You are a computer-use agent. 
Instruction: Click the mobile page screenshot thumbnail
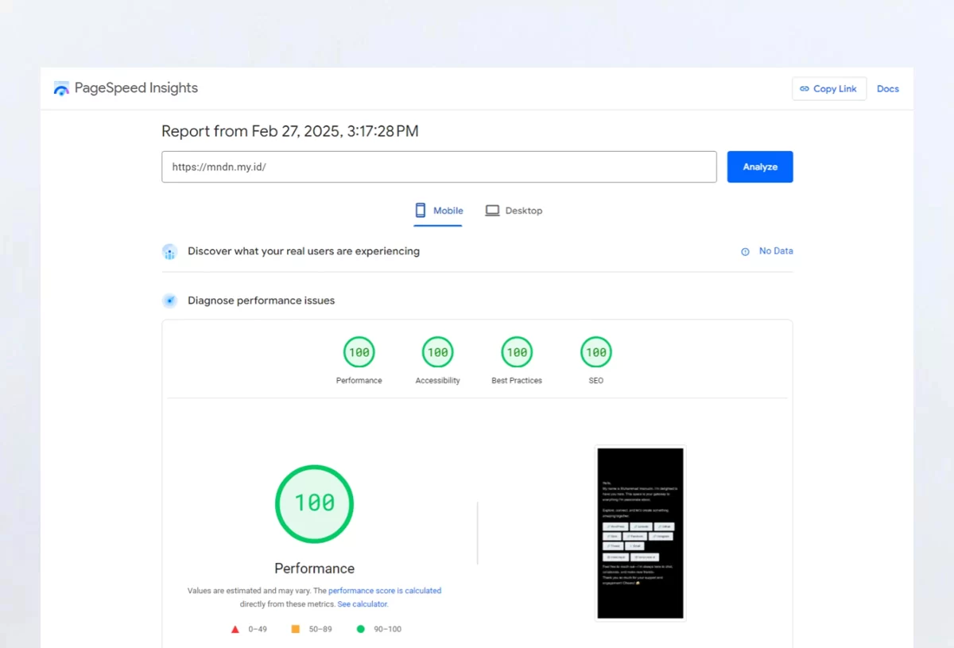click(640, 533)
